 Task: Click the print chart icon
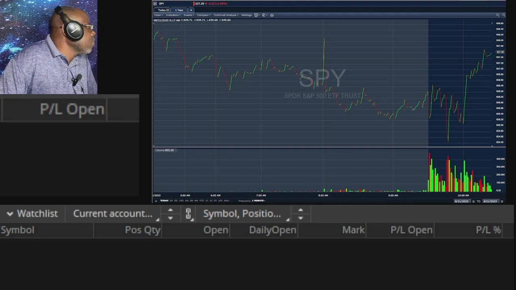(x=272, y=15)
